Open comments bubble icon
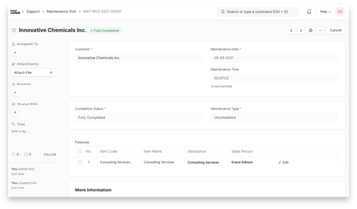Screen dimensions: 357x209 pos(26,155)
